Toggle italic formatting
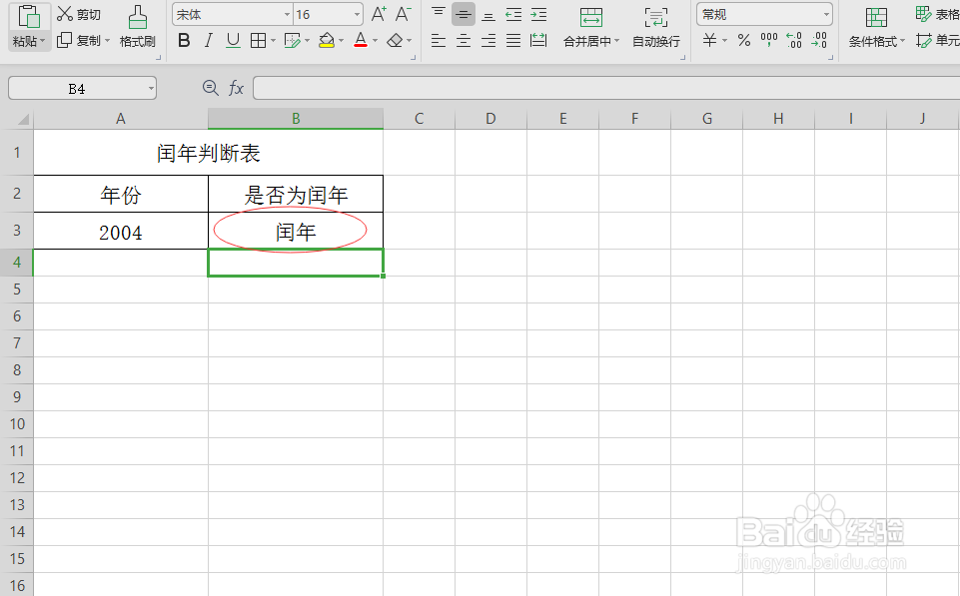960x596 pixels. tap(210, 40)
